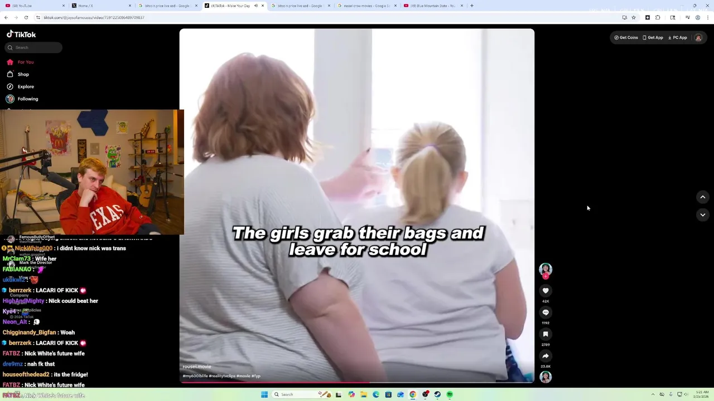This screenshot has width=714, height=401.
Task: Click the TikTok logo
Action: coord(21,34)
